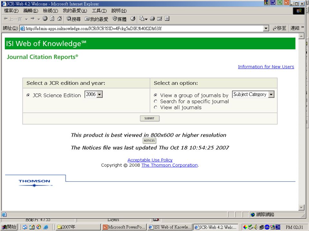Click the Back arrow button in toolbar
309x231 pixels.
click(13, 19)
